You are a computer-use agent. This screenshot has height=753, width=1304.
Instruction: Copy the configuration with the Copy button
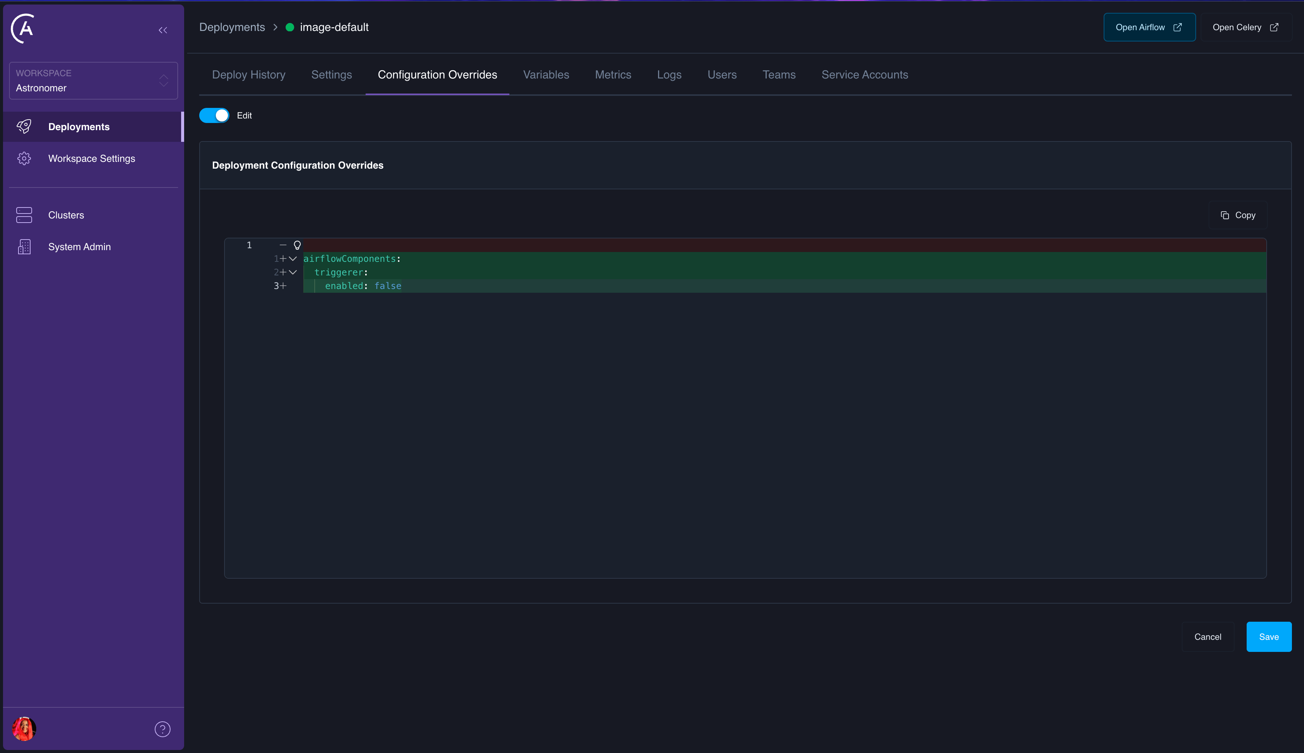(x=1238, y=215)
